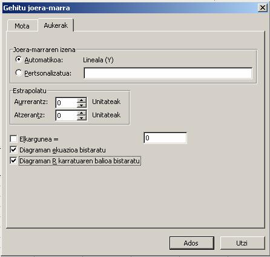The width and height of the screenshot is (270, 257).
Task: Click the Lineala (Y) automatic name text
Action: point(98,60)
